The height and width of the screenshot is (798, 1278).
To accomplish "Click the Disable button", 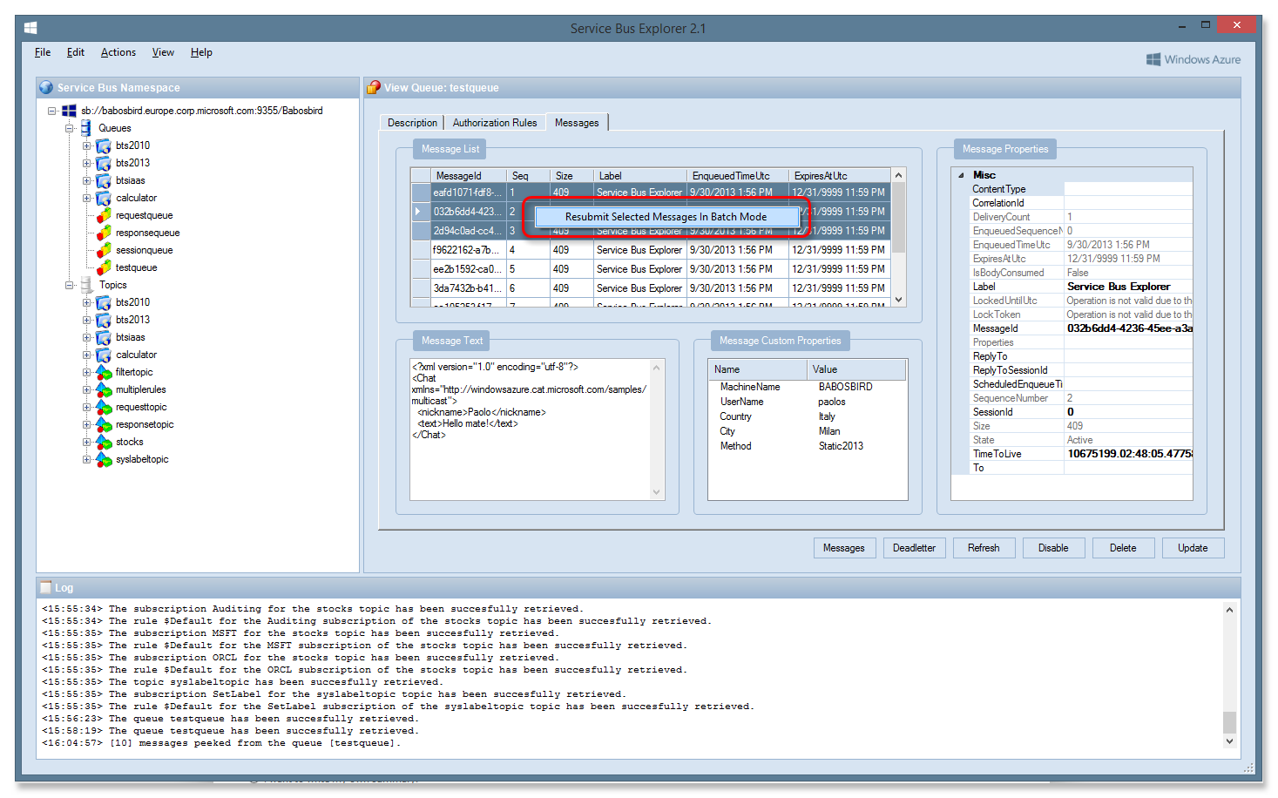I will click(x=1053, y=548).
